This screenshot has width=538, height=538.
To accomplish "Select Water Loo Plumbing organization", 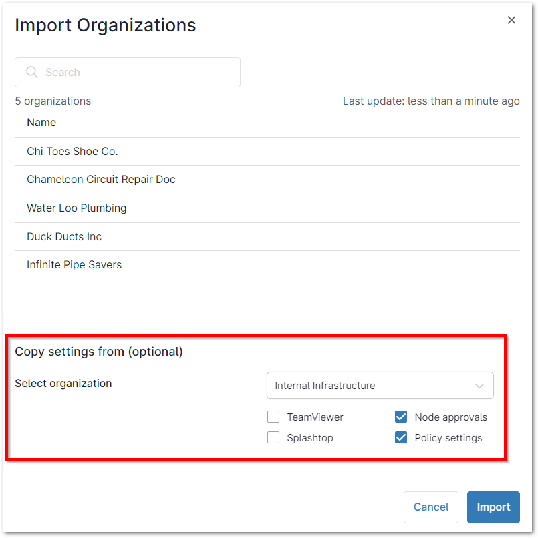I will (x=76, y=208).
